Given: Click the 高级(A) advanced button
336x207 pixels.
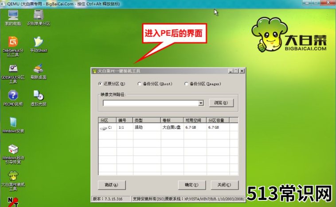Looking at the screenshot, I should pyautogui.click(x=112, y=185).
